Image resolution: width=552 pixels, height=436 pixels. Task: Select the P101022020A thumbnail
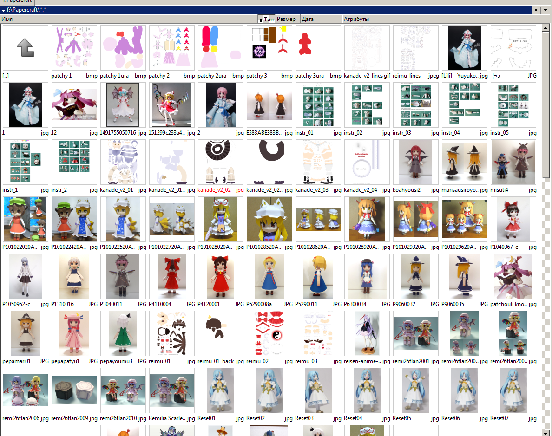pyautogui.click(x=26, y=219)
